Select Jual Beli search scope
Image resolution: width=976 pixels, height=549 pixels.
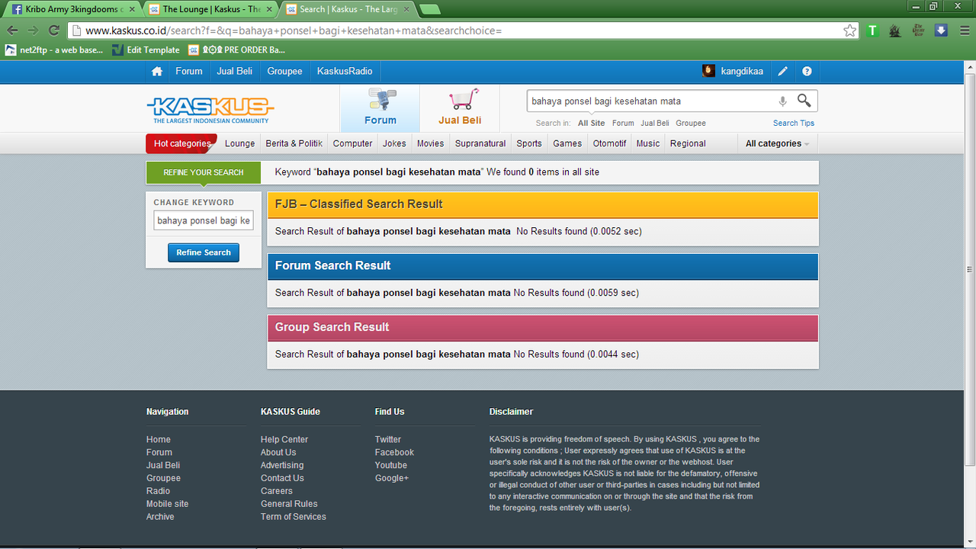pos(655,123)
